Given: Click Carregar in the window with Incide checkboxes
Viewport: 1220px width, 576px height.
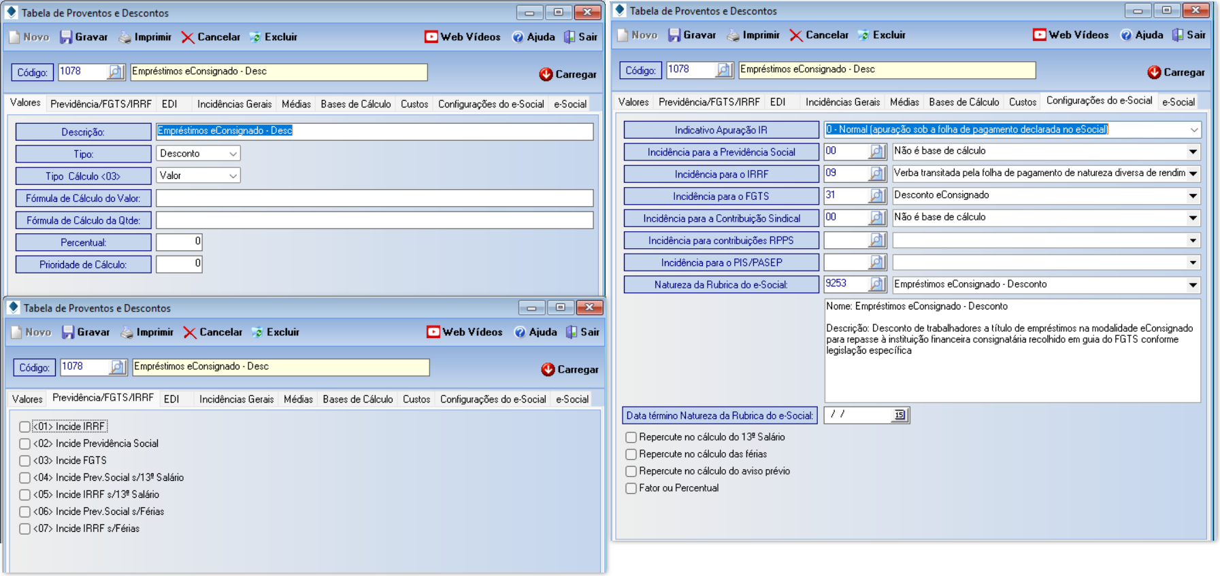Looking at the screenshot, I should [x=570, y=369].
